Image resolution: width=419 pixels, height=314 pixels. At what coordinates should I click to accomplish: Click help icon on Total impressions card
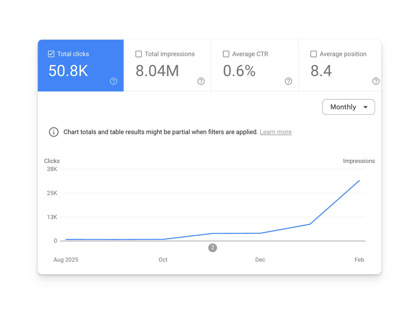[x=201, y=81]
